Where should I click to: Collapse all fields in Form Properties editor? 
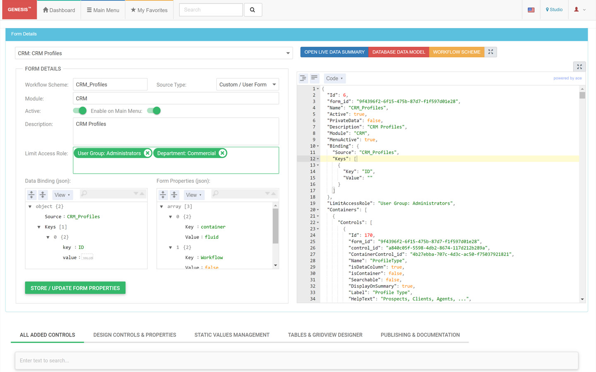pyautogui.click(x=174, y=195)
